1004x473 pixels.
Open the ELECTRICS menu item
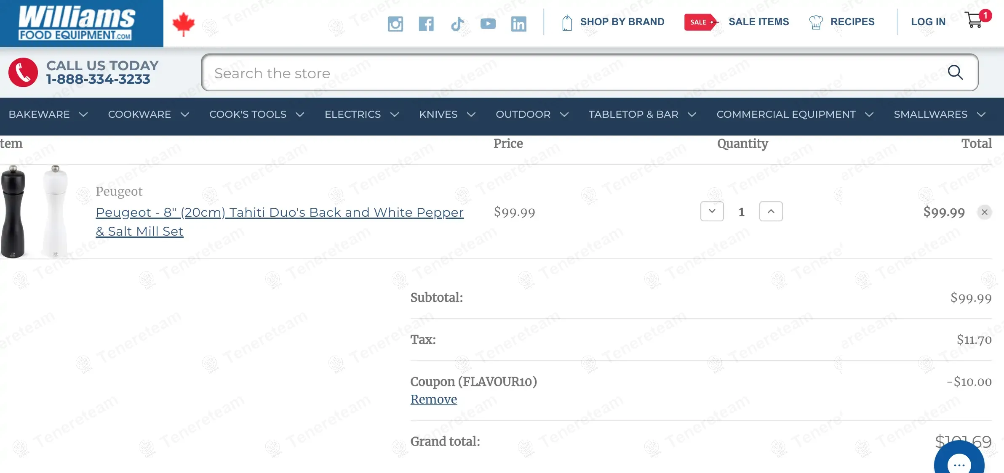pos(352,114)
